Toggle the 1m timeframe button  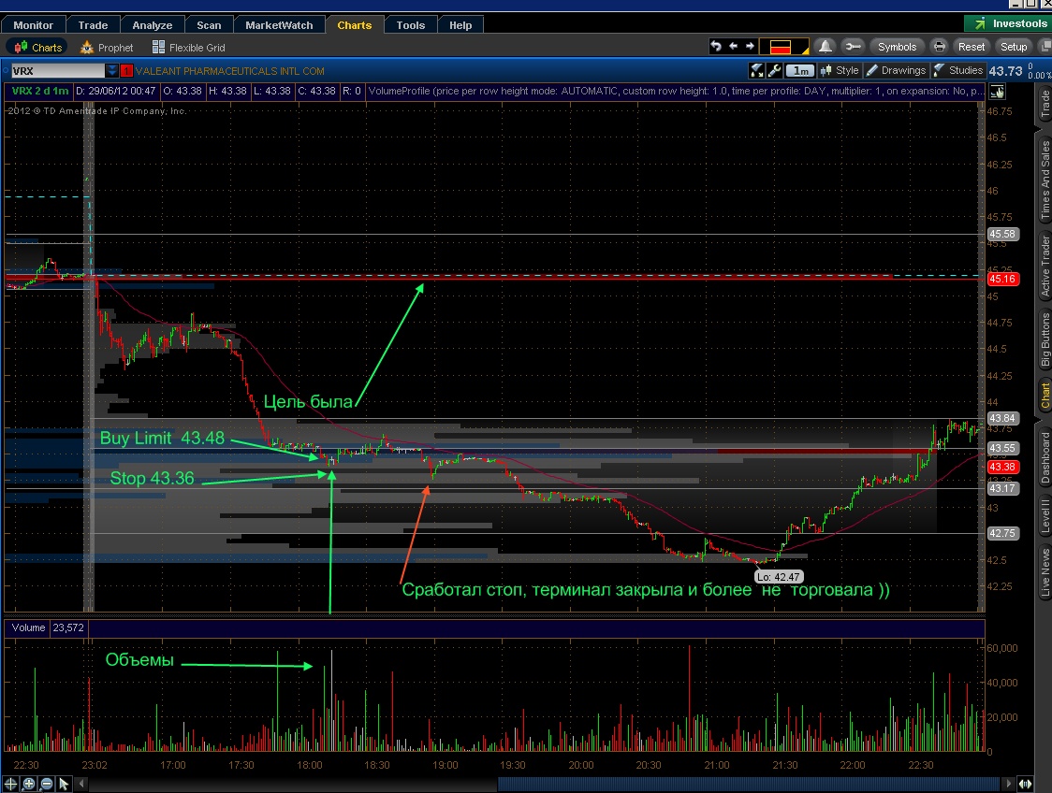[x=799, y=70]
